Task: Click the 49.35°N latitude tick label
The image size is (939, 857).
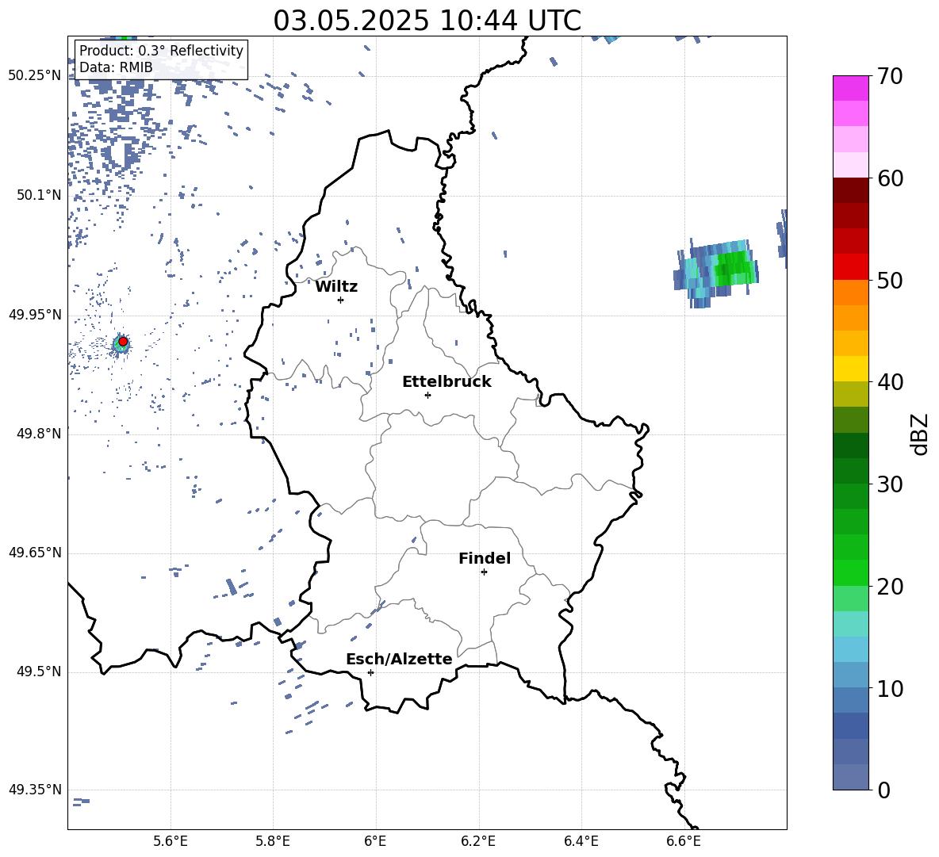Action: tap(35, 790)
